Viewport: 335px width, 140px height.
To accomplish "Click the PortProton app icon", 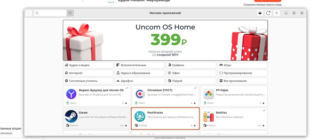I will 140,116.
